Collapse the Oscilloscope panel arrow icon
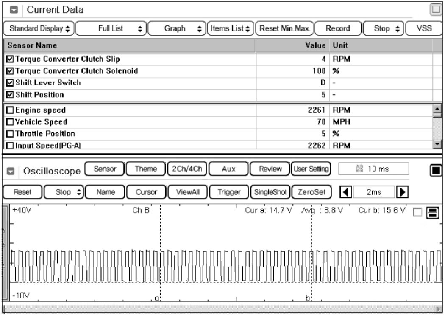 11,172
